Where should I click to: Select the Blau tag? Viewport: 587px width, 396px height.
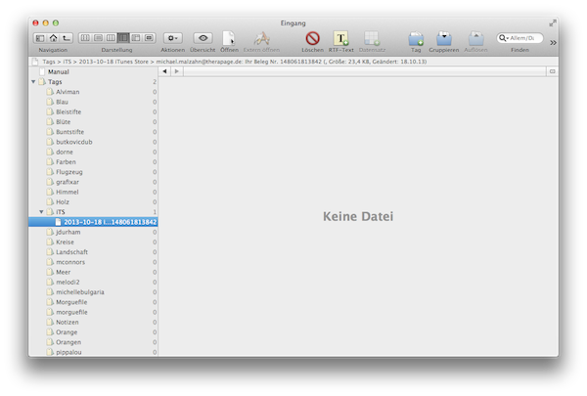[x=93, y=102]
